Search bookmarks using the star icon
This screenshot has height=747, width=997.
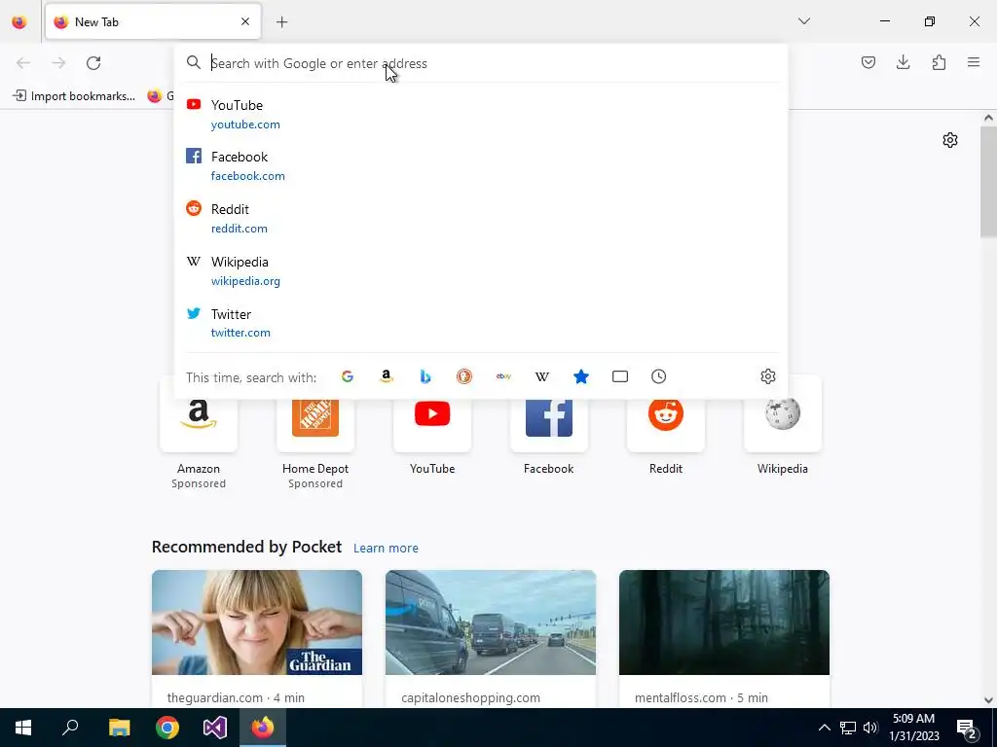point(581,376)
